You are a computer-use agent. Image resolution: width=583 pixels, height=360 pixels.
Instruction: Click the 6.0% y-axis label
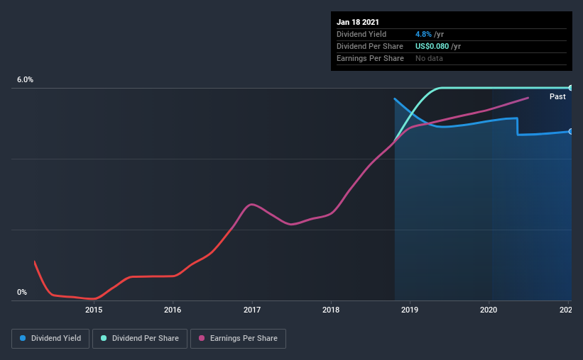click(x=25, y=80)
